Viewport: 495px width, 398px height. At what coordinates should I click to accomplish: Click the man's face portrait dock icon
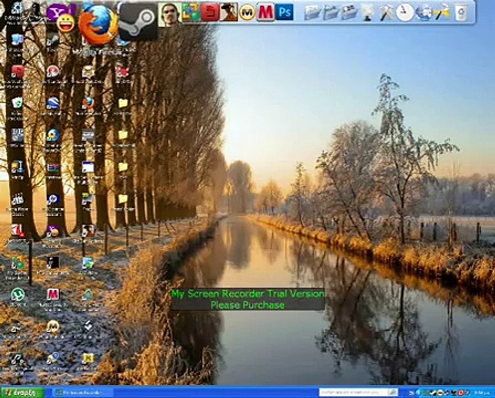170,14
